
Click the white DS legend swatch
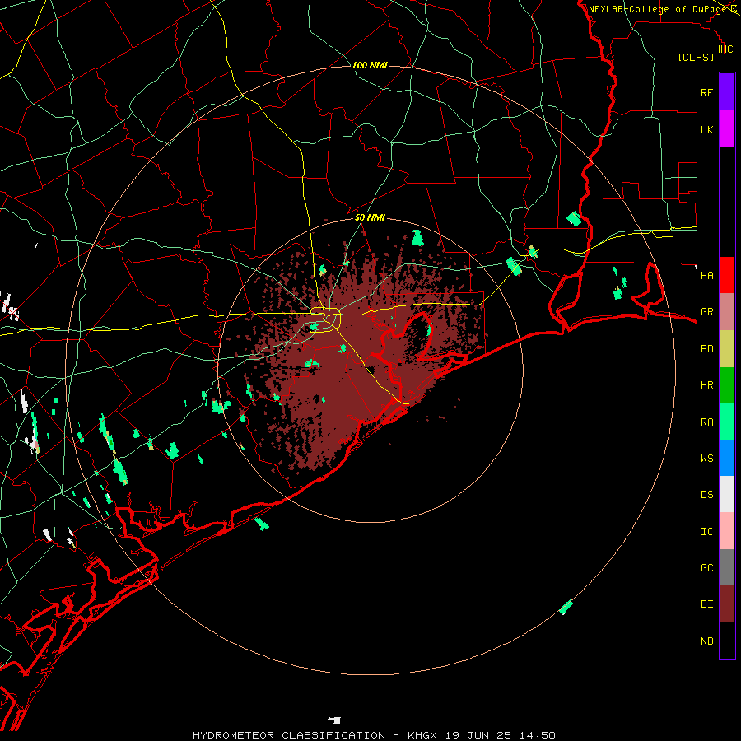coord(727,494)
